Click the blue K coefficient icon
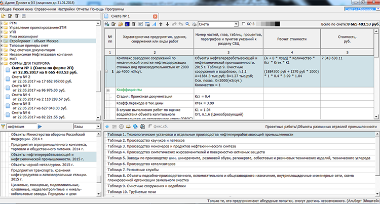 tap(127, 24)
